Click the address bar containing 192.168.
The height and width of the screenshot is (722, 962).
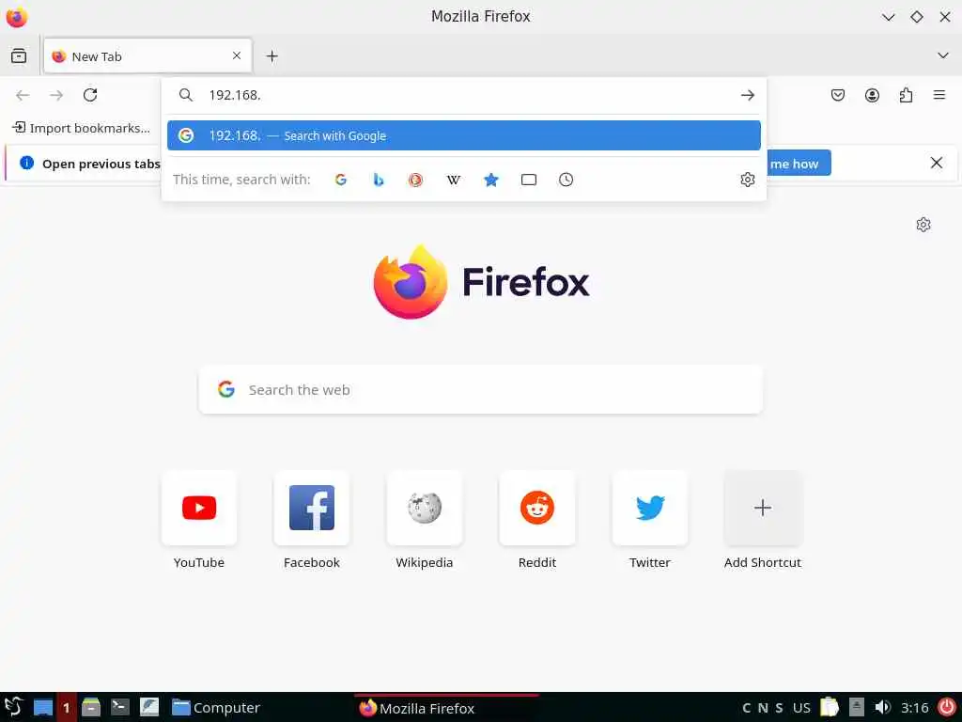click(x=466, y=95)
